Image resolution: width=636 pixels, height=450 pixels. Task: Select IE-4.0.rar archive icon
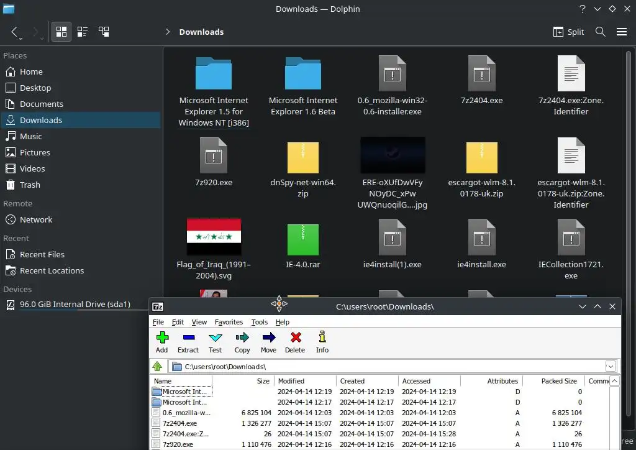(303, 239)
